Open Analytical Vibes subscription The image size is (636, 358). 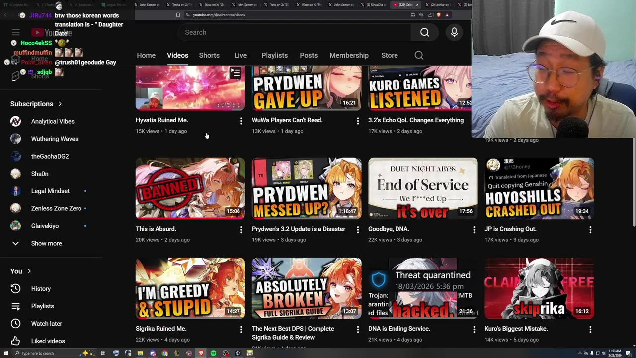(x=53, y=121)
